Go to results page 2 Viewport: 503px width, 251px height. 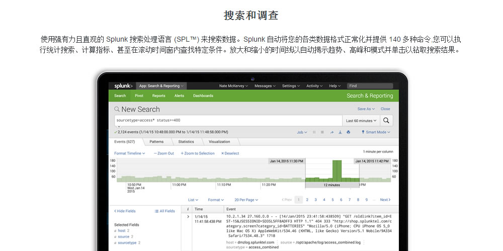pos(307,200)
